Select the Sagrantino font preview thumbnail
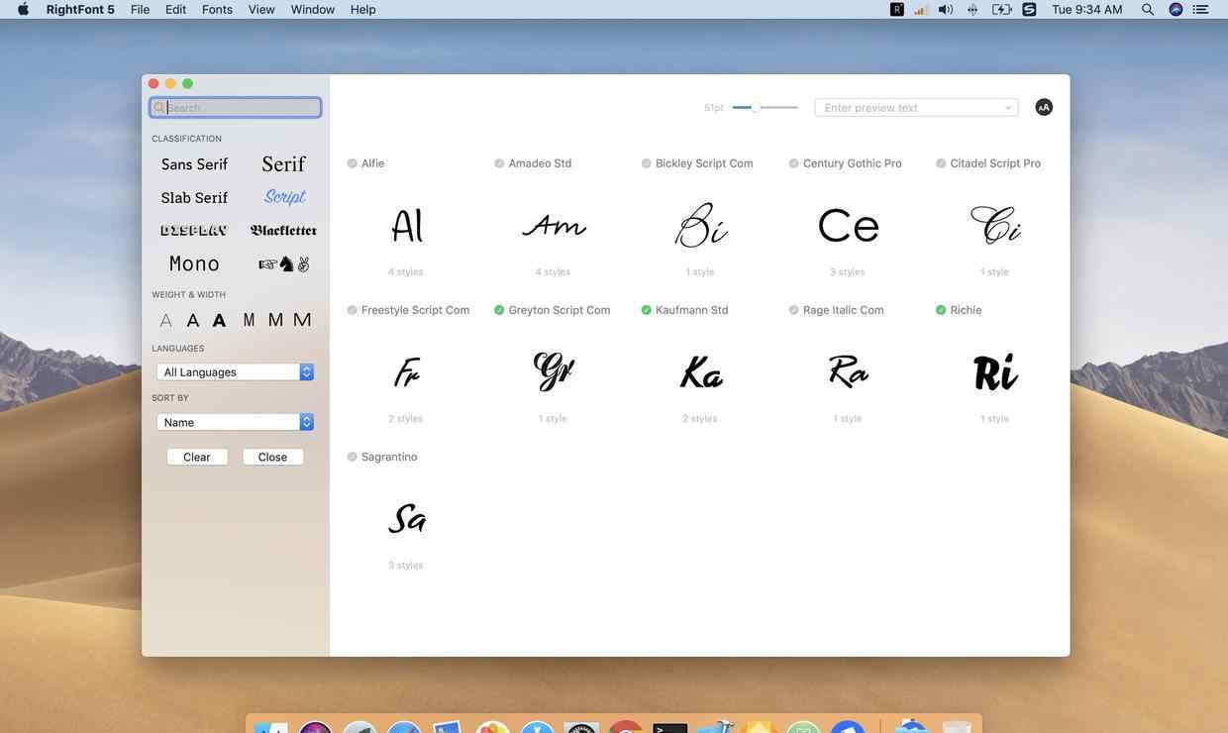This screenshot has width=1228, height=733. [x=406, y=519]
